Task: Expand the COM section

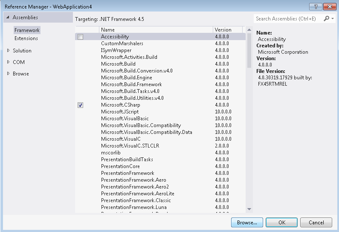Action: click(x=9, y=62)
